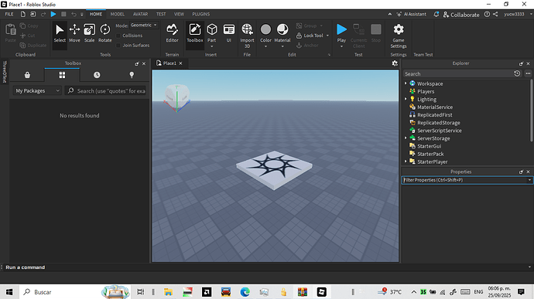Choose the Scale tool
This screenshot has height=299, width=534.
[89, 33]
